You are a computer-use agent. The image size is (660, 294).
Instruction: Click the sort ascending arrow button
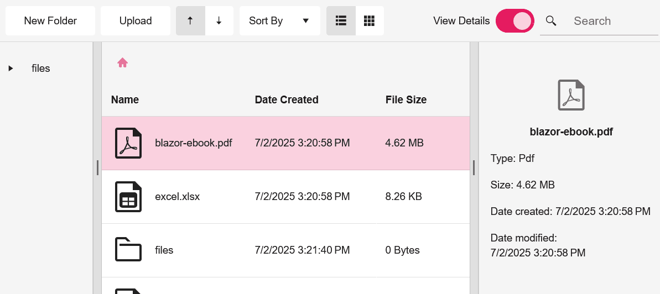[x=190, y=20]
